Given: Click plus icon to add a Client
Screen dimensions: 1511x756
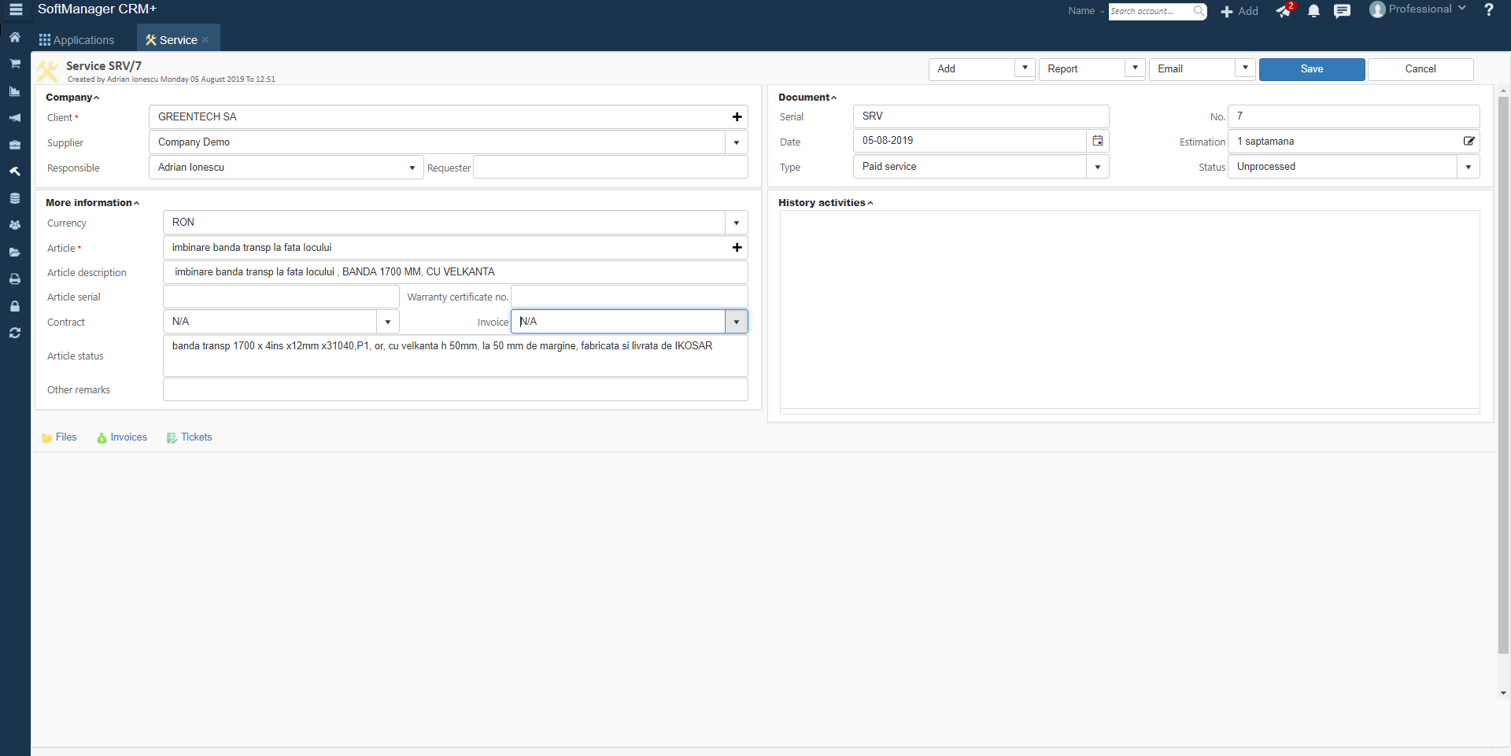Looking at the screenshot, I should pyautogui.click(x=737, y=117).
